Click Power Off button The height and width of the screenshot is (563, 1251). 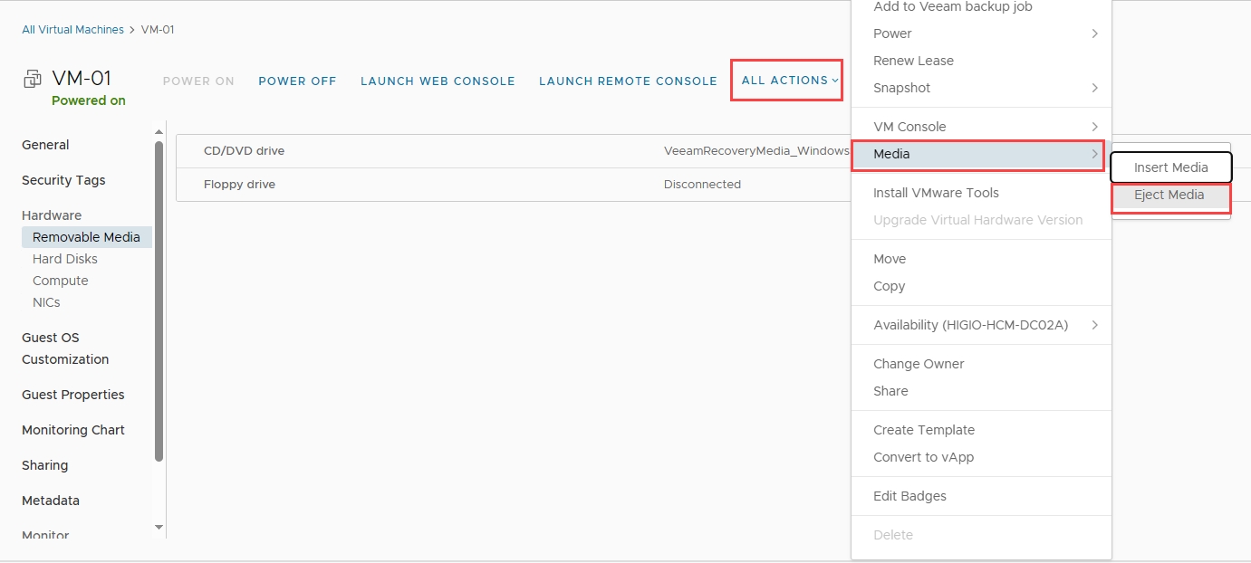pyautogui.click(x=297, y=81)
